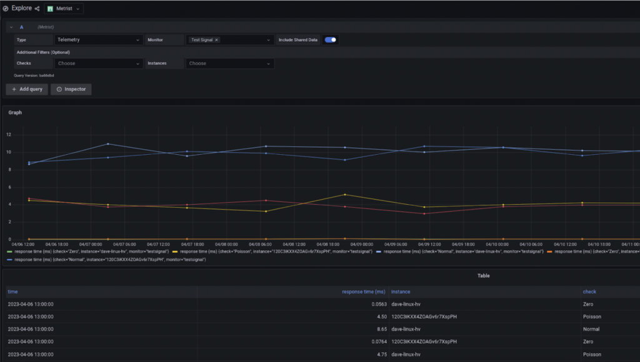Collapse query row A using its chevron
Viewport: 640px width, 362px height.
[11, 27]
